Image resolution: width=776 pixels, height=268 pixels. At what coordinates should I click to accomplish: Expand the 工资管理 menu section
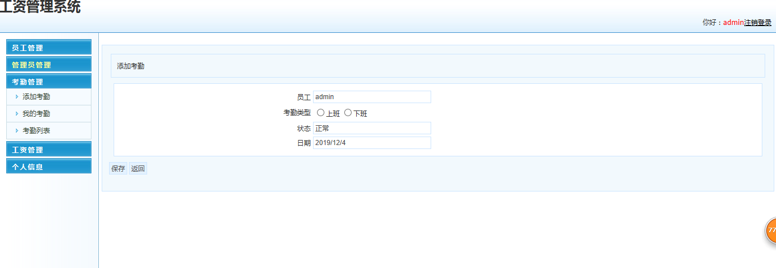49,149
